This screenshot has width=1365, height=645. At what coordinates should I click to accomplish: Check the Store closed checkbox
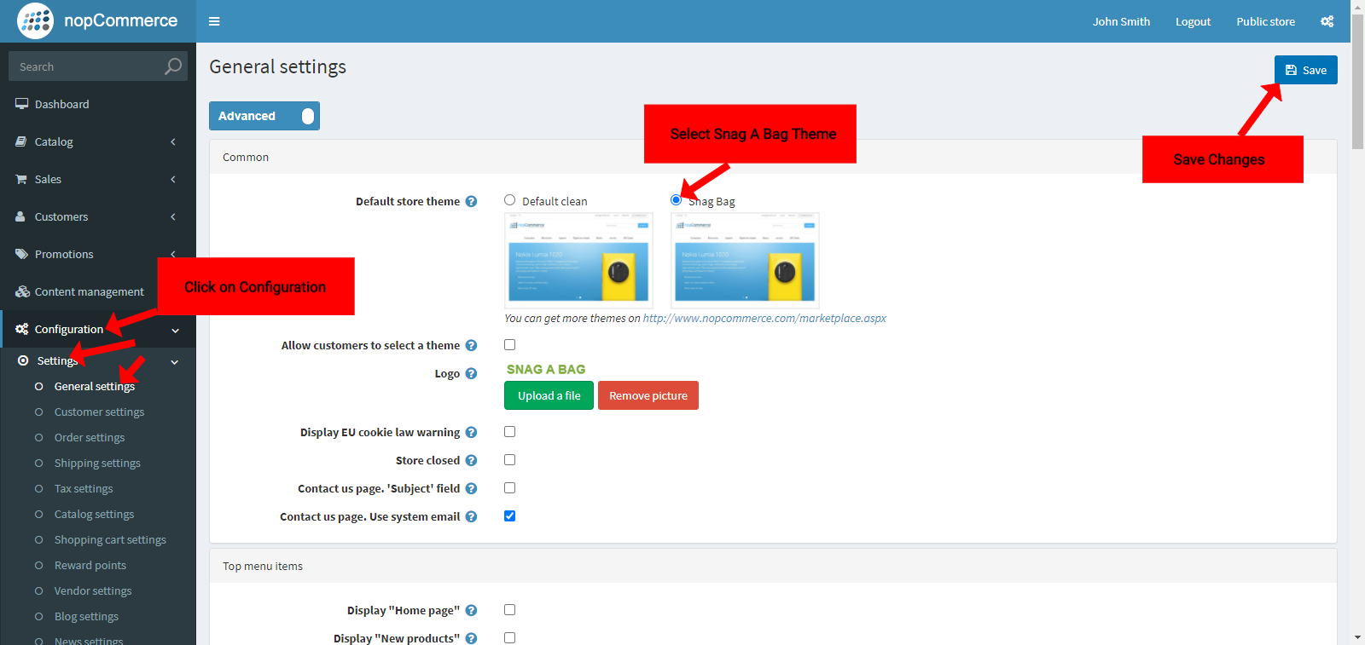click(510, 459)
